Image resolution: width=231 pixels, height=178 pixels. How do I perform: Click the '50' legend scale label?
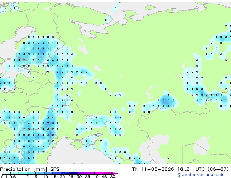[113, 177]
